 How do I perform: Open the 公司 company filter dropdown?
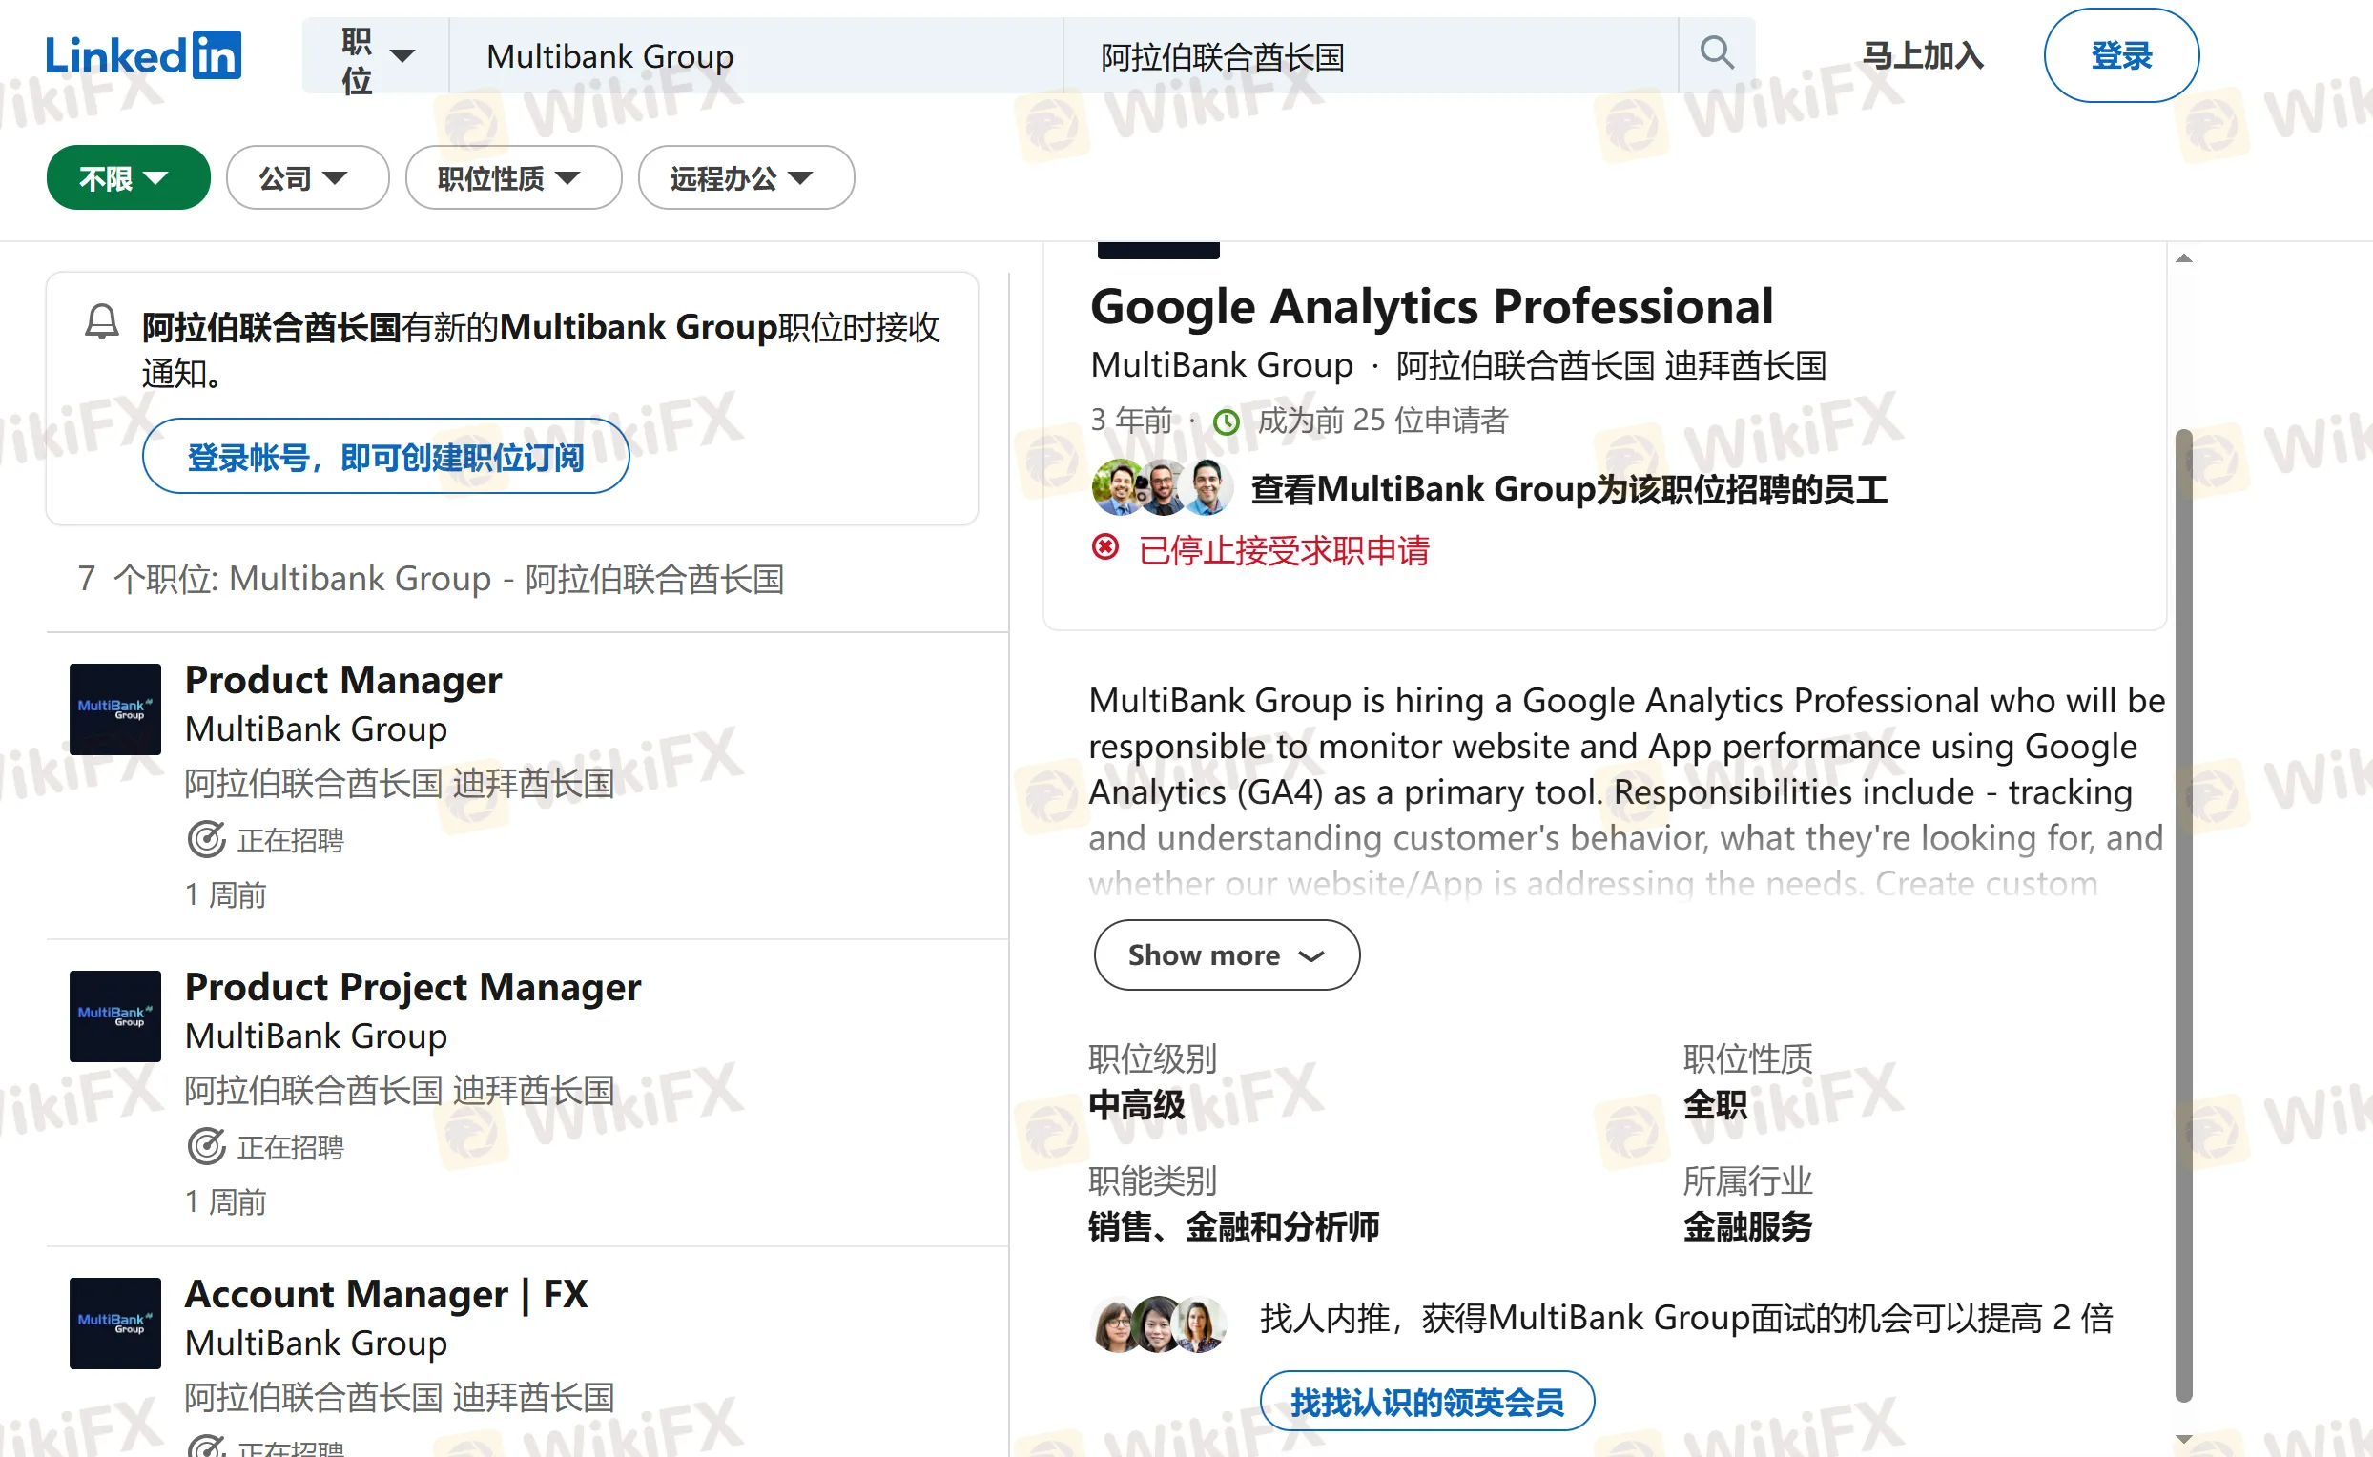tap(307, 177)
